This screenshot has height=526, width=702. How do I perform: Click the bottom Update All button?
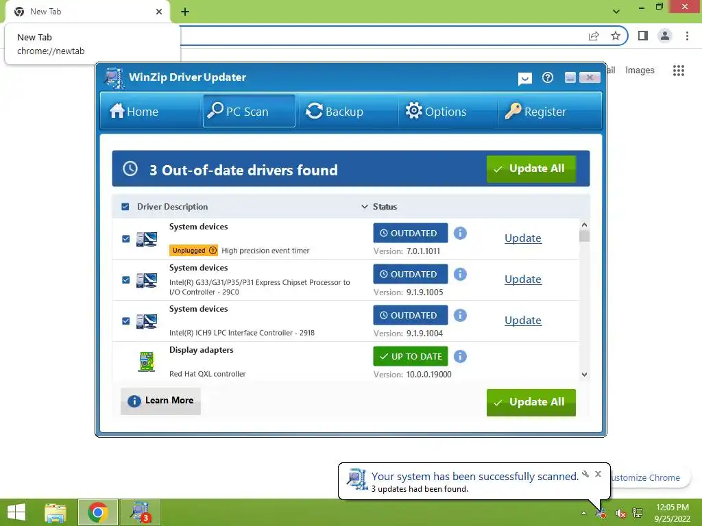(x=531, y=402)
